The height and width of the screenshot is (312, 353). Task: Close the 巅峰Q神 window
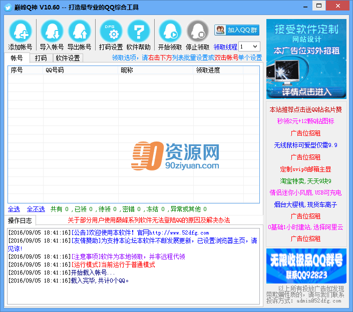338,6
